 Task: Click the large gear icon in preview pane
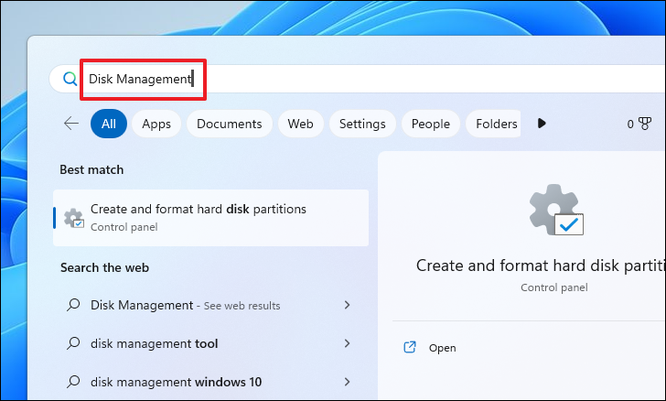pos(556,210)
